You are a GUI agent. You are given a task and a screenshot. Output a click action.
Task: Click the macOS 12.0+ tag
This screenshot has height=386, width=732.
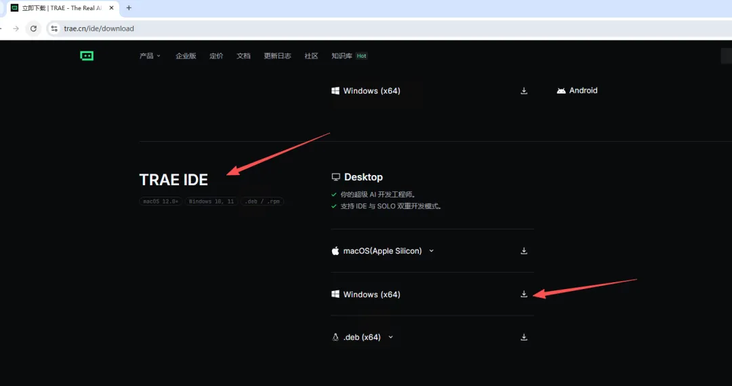pos(161,201)
